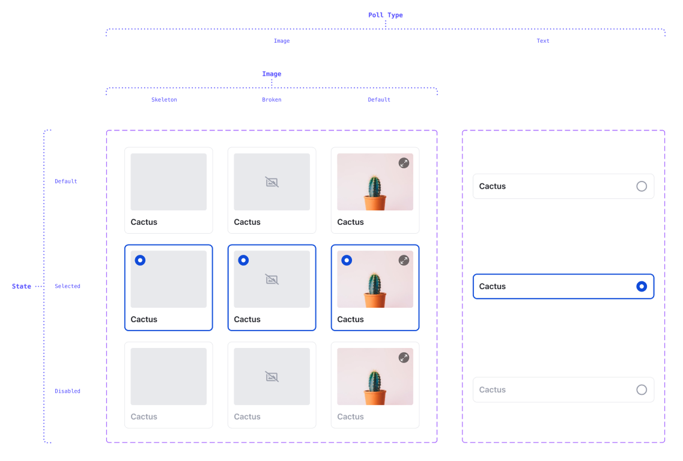Click the "Broken" image column label
The width and height of the screenshot is (683, 461).
click(272, 100)
